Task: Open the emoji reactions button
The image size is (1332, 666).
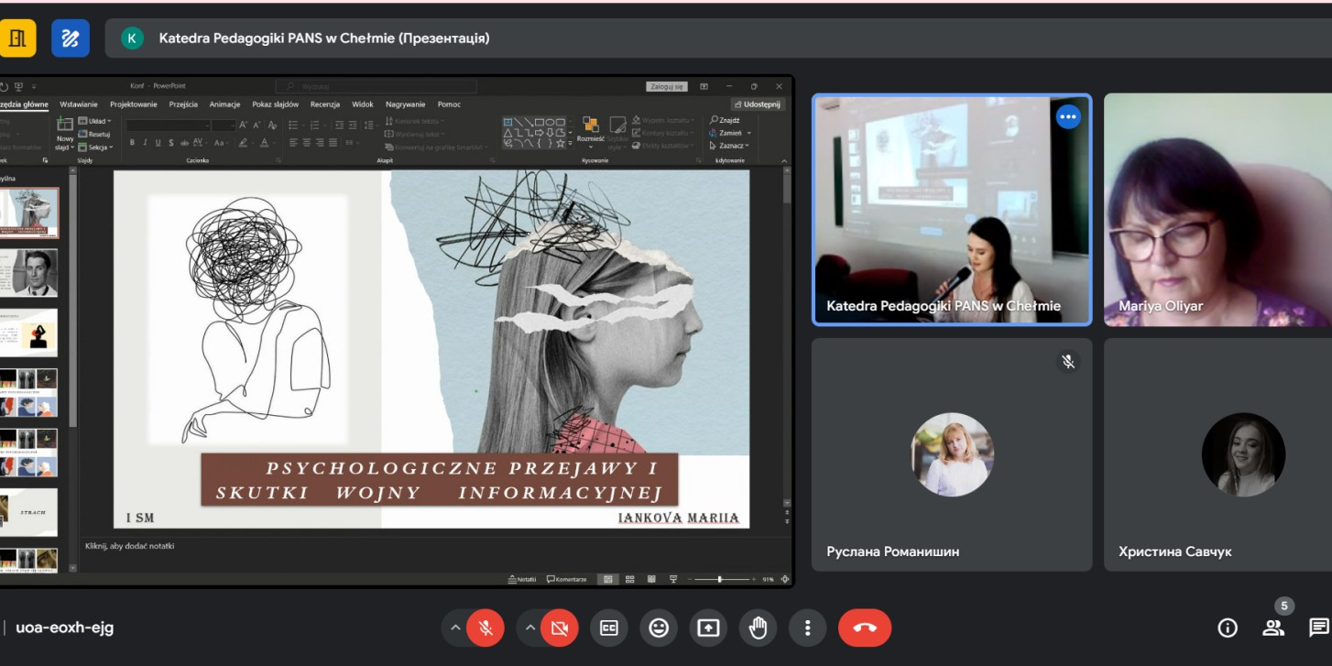Action: 658,628
